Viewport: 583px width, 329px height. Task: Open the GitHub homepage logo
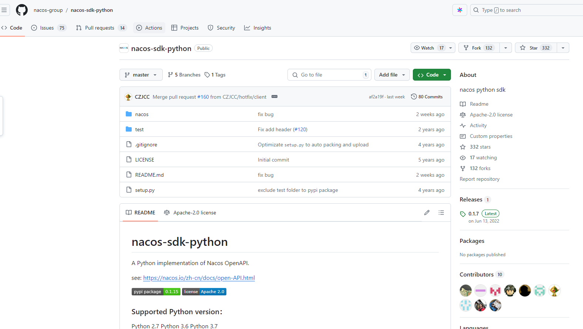pos(22,10)
